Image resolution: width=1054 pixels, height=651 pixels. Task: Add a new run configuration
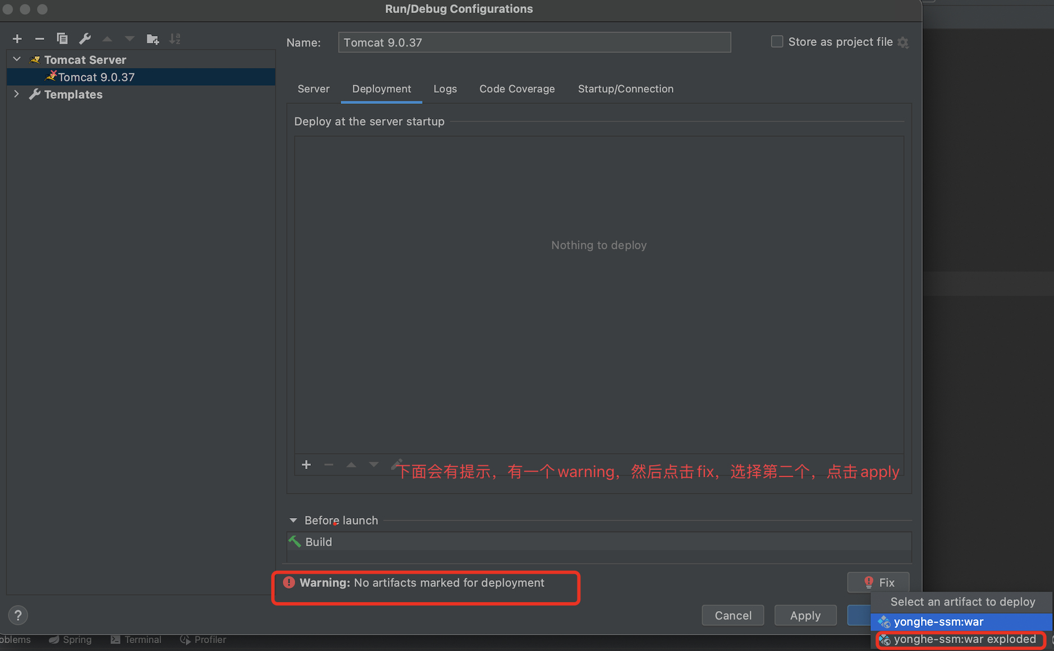pyautogui.click(x=17, y=39)
